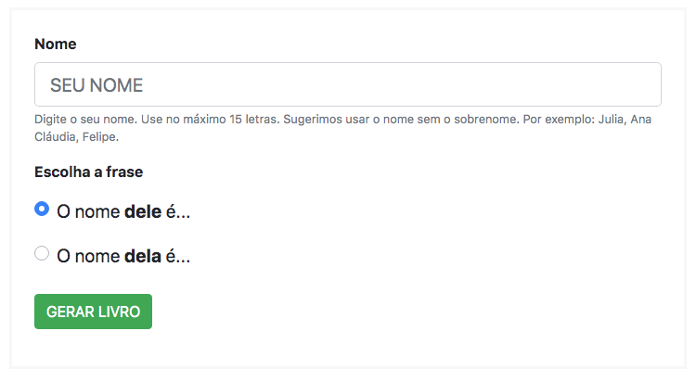Click the SEU NOME placeholder text
This screenshot has width=696, height=382.
tap(97, 85)
